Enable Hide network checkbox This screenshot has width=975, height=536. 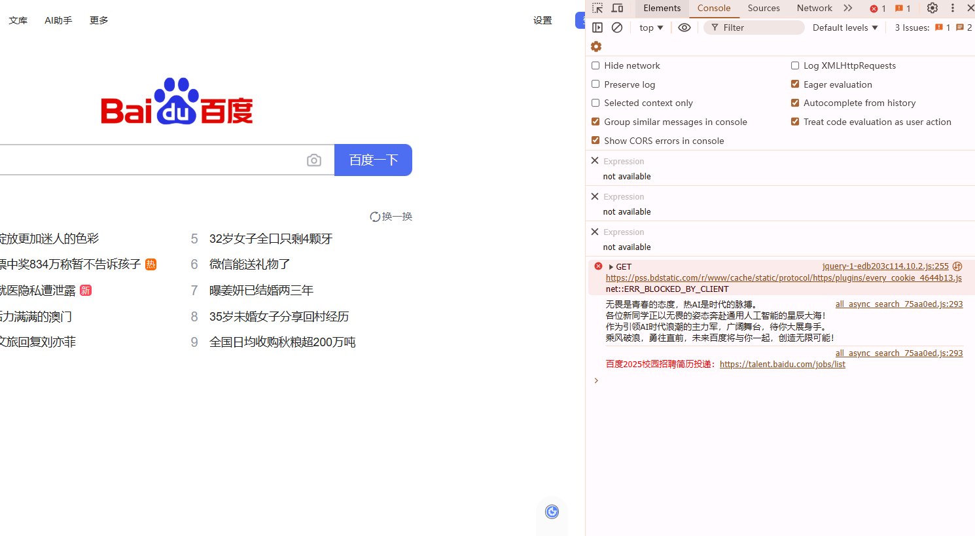(595, 65)
